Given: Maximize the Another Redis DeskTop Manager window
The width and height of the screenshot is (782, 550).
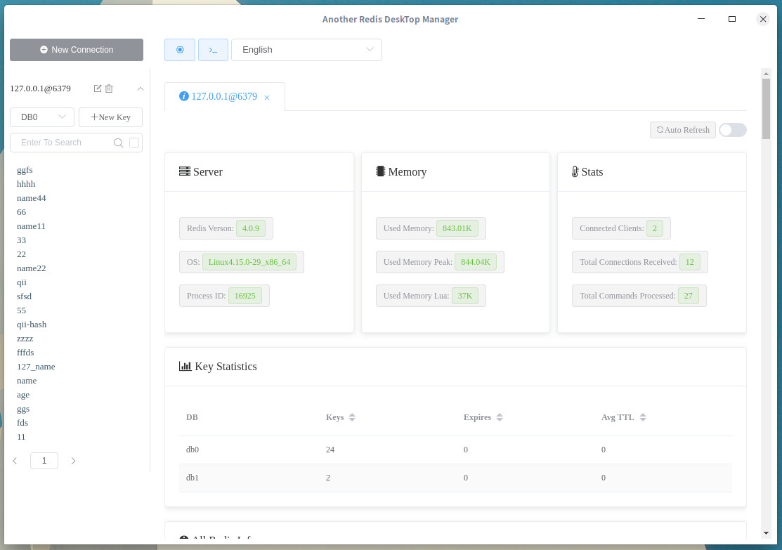Looking at the screenshot, I should pos(732,19).
